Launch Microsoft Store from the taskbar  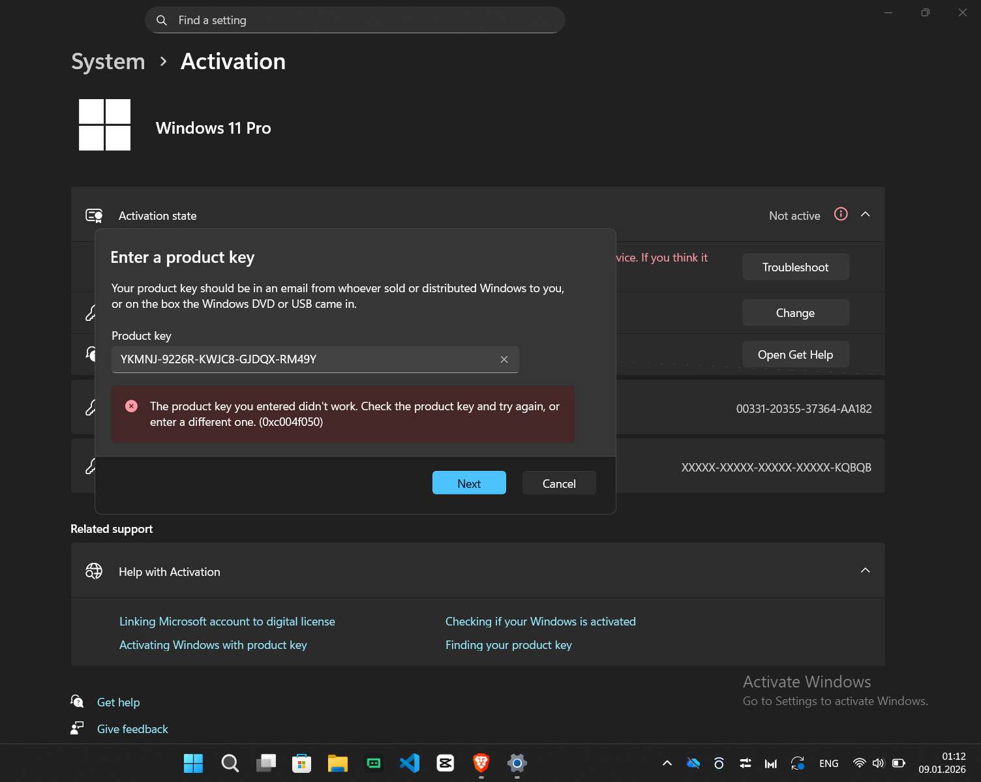point(301,763)
